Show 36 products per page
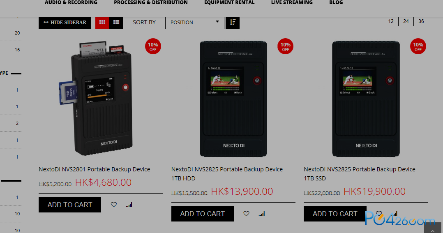This screenshot has height=233, width=443. 421,21
